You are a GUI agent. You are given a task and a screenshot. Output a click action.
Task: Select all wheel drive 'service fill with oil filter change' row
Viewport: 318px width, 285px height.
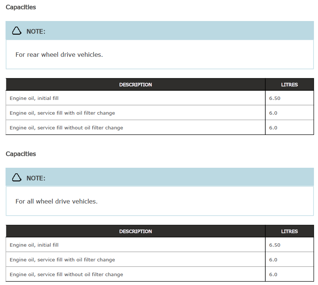[62, 260]
